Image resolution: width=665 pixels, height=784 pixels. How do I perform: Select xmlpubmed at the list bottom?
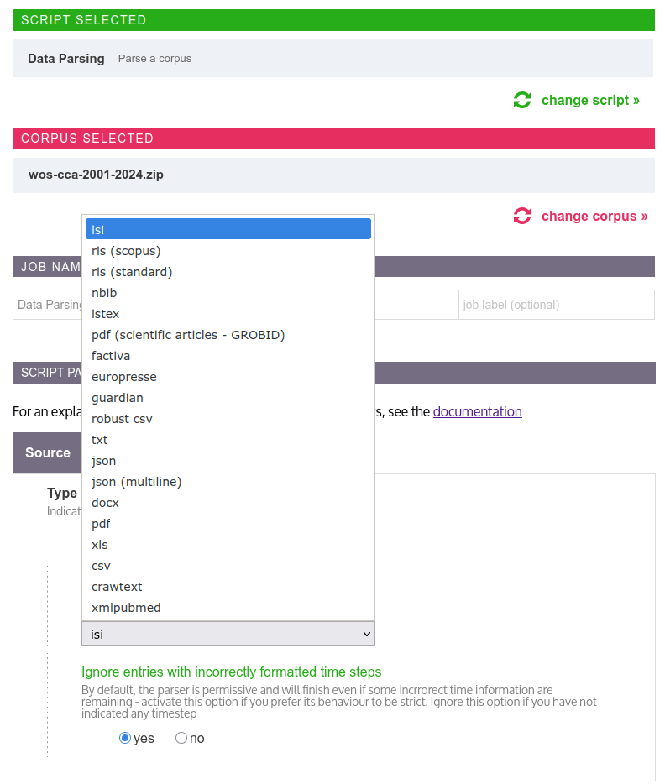click(x=126, y=608)
